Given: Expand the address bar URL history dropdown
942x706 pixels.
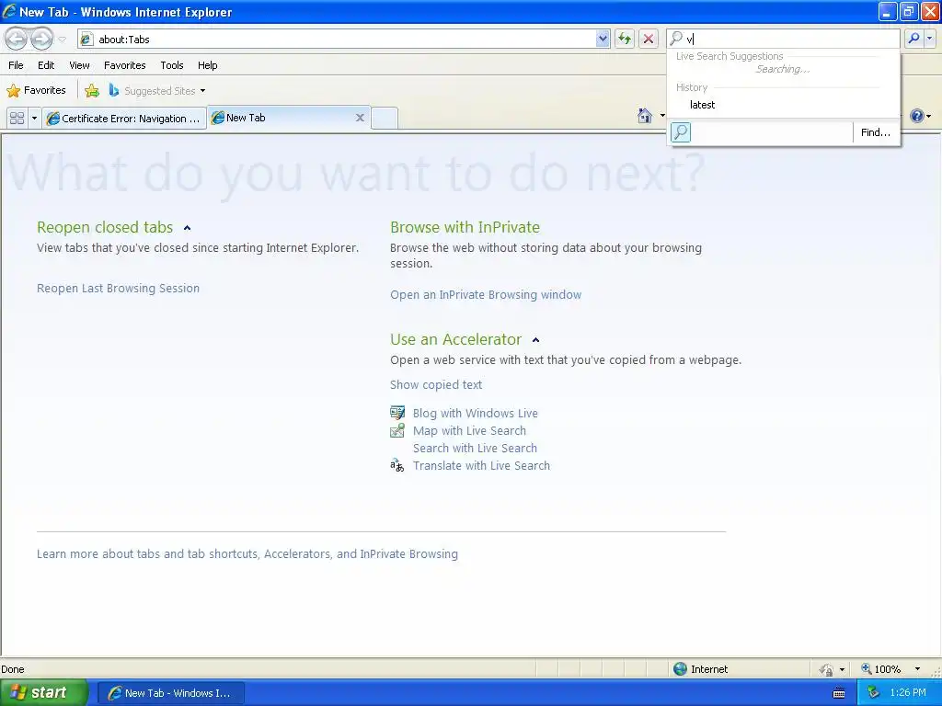Looking at the screenshot, I should pyautogui.click(x=603, y=39).
